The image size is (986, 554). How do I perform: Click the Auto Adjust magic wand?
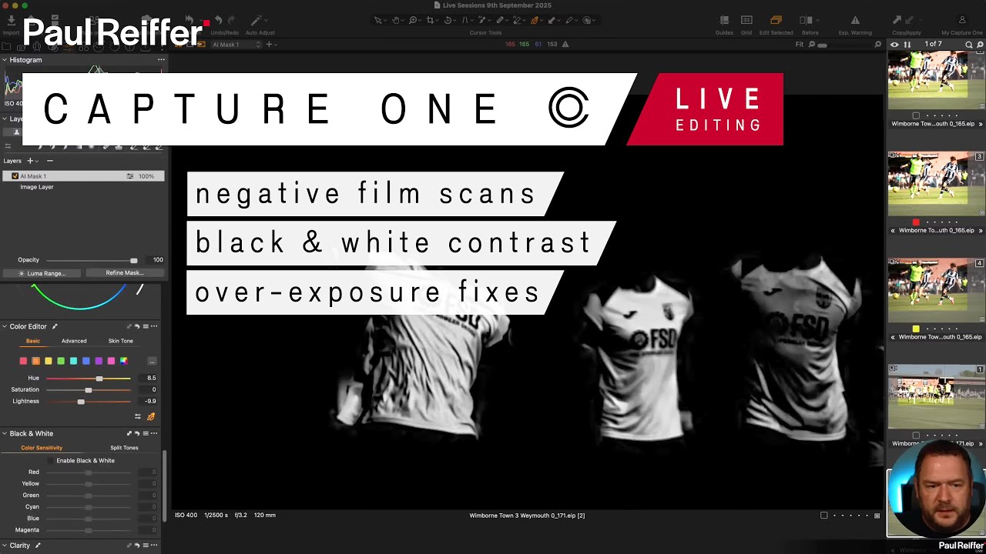[x=257, y=20]
